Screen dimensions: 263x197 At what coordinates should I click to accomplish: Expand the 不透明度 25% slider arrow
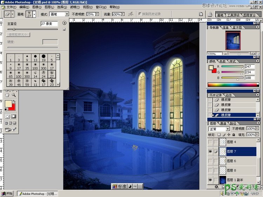pos(97,14)
